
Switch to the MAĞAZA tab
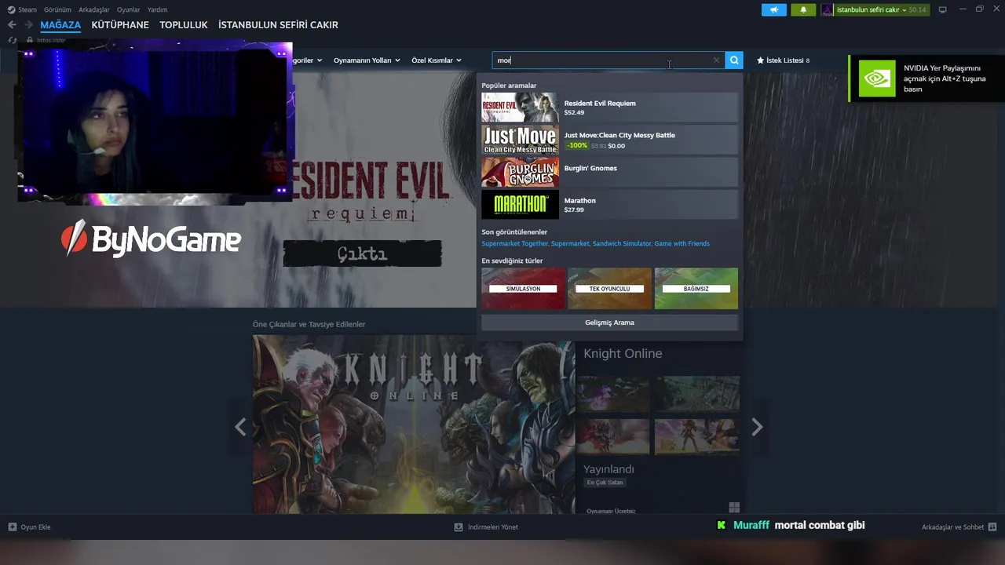point(60,25)
